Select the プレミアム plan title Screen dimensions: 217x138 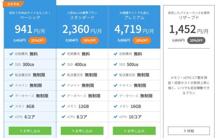pyautogui.click(x=134, y=18)
